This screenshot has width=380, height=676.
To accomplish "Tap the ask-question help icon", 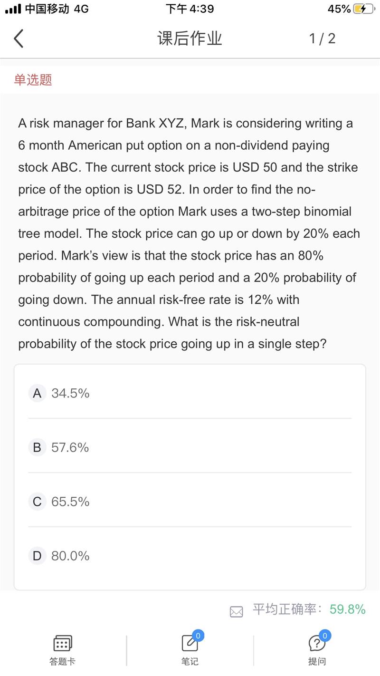I will coord(316,644).
